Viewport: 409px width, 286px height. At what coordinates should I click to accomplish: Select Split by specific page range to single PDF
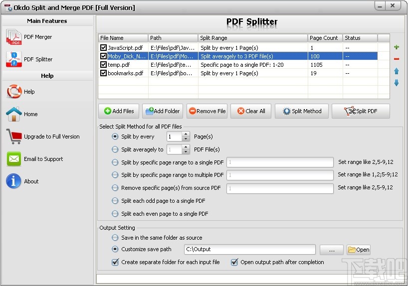point(115,162)
